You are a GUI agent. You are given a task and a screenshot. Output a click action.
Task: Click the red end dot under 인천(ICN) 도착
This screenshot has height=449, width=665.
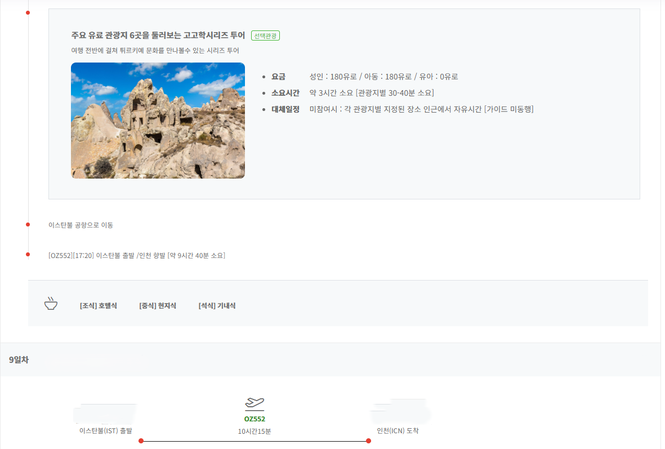pos(368,441)
